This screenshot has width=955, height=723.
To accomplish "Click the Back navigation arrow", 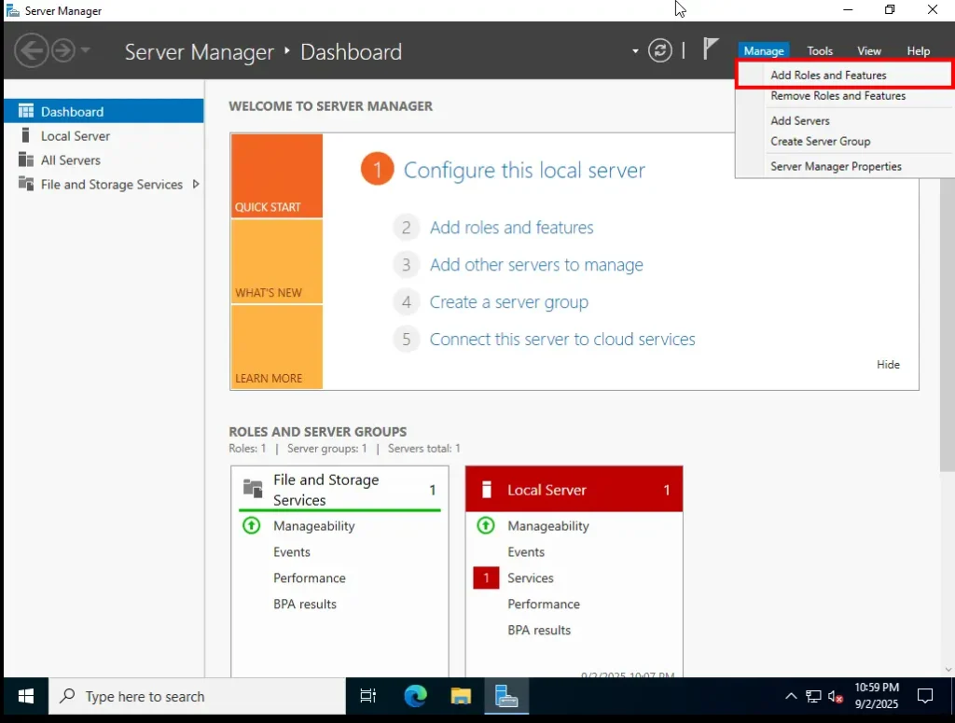I will [31, 50].
